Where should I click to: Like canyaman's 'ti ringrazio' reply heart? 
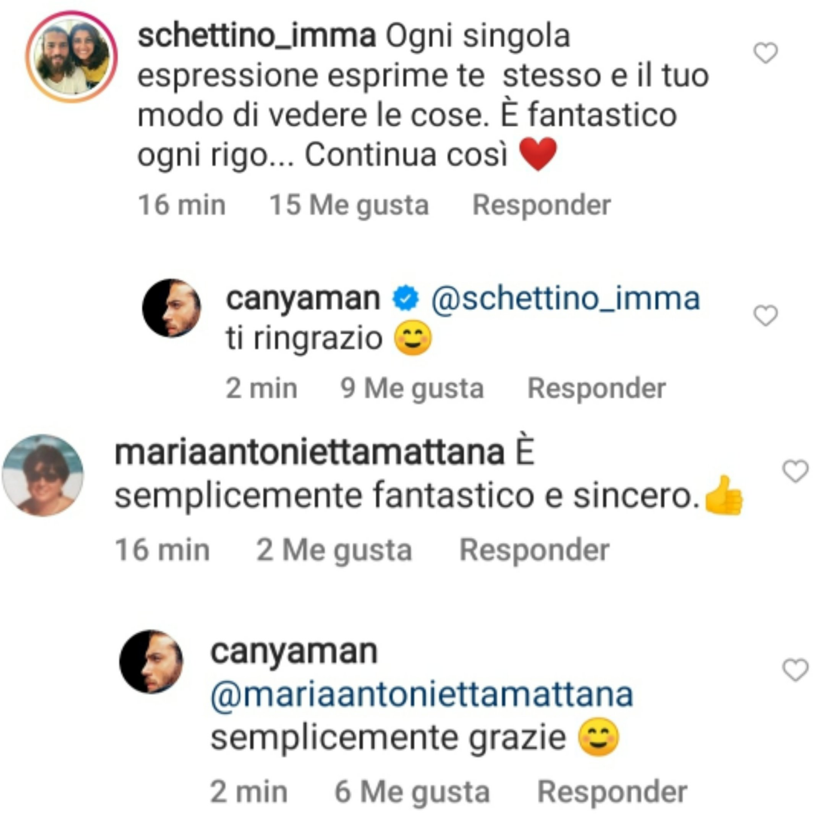pos(766,316)
